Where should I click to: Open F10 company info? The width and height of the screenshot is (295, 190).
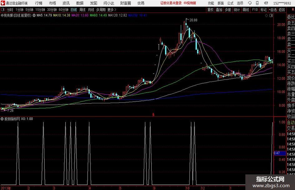[x=255, y=10]
